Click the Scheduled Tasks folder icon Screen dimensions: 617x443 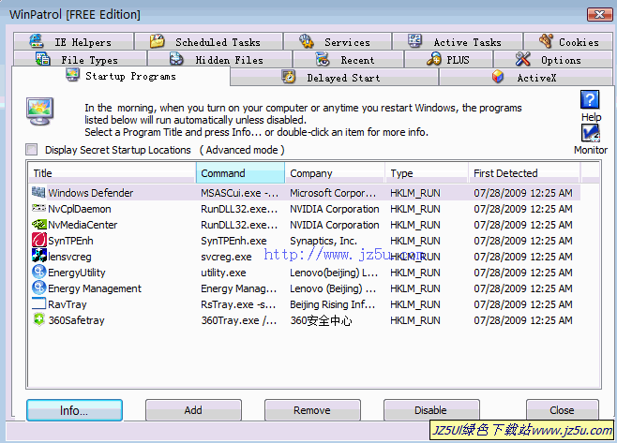point(157,41)
